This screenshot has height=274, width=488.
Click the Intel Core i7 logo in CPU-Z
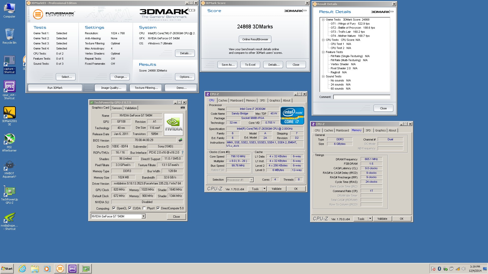point(292,116)
